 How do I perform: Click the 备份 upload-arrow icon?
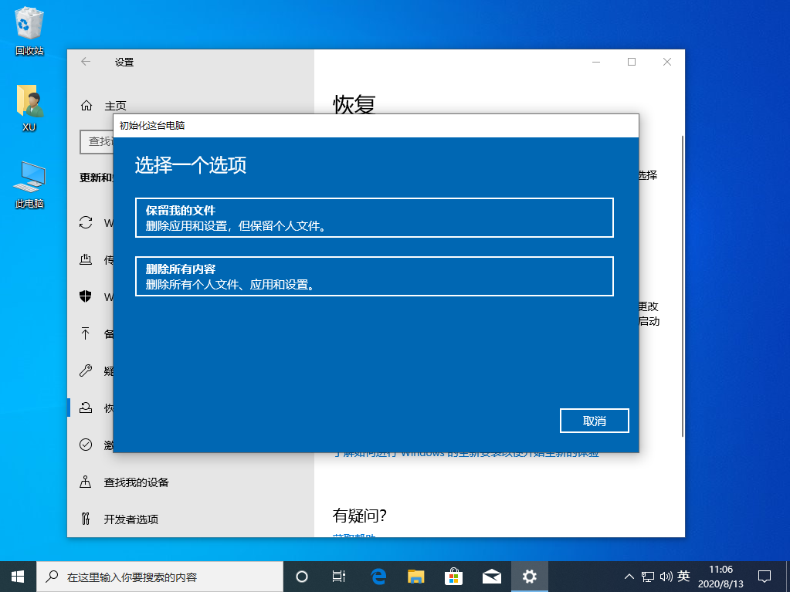[87, 333]
